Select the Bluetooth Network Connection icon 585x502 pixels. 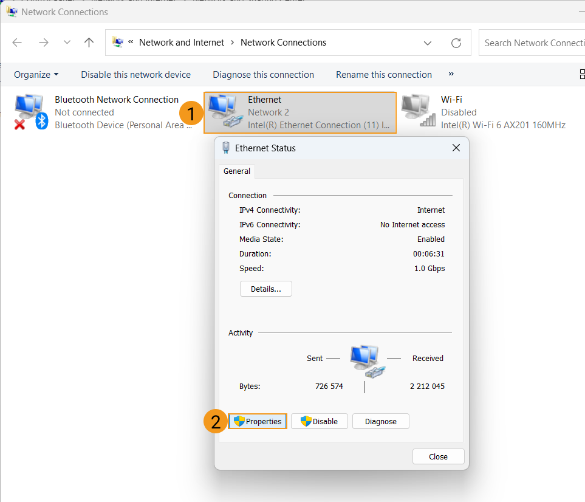[x=32, y=112]
